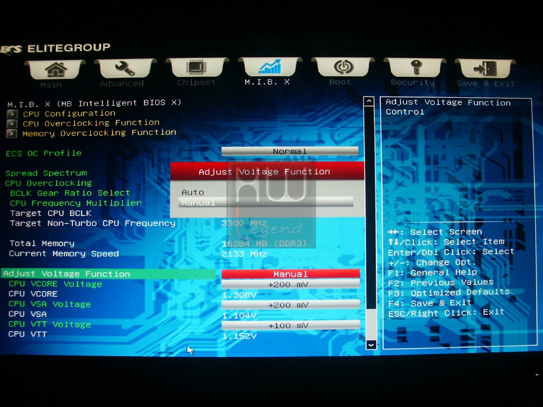Click the 1.152V CPU VTT reading

click(x=239, y=336)
